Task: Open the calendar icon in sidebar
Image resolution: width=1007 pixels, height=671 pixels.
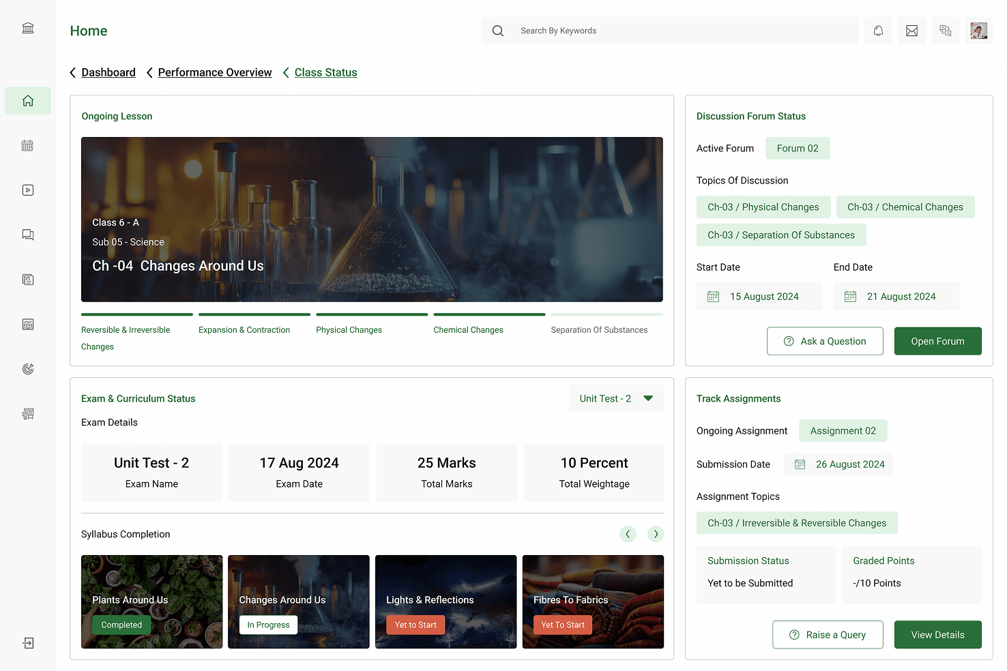Action: click(28, 145)
